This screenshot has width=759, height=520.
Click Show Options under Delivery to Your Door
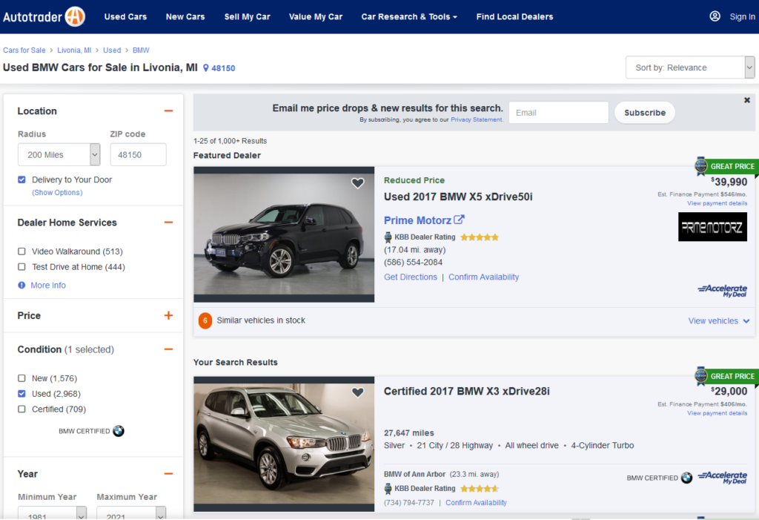tap(57, 192)
